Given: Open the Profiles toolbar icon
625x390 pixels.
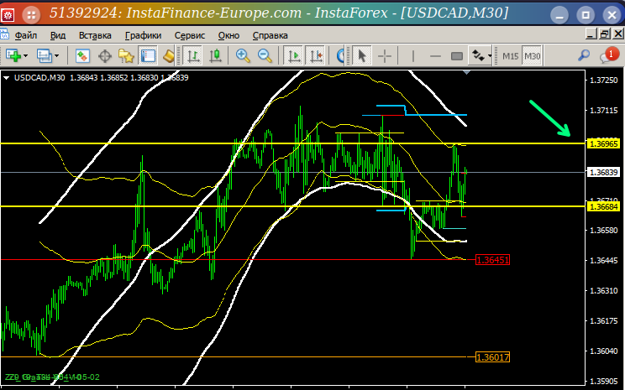Looking at the screenshot, I should [44, 55].
